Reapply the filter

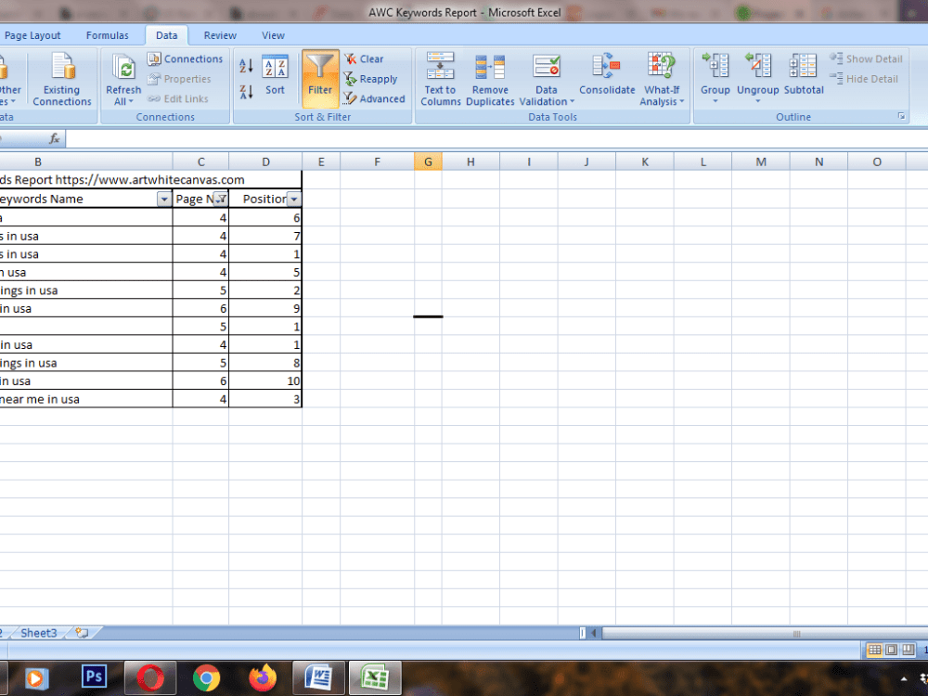coord(370,79)
